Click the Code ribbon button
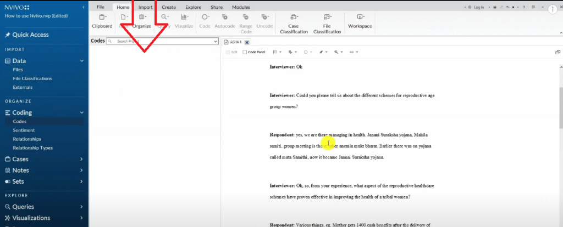Viewport: 563px width, 227px height. point(205,21)
